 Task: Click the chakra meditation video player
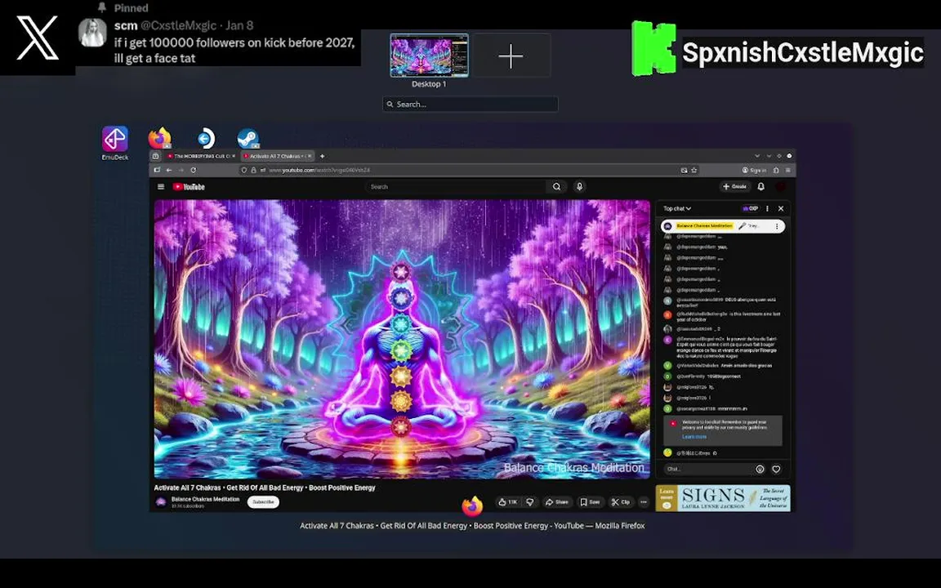click(402, 339)
